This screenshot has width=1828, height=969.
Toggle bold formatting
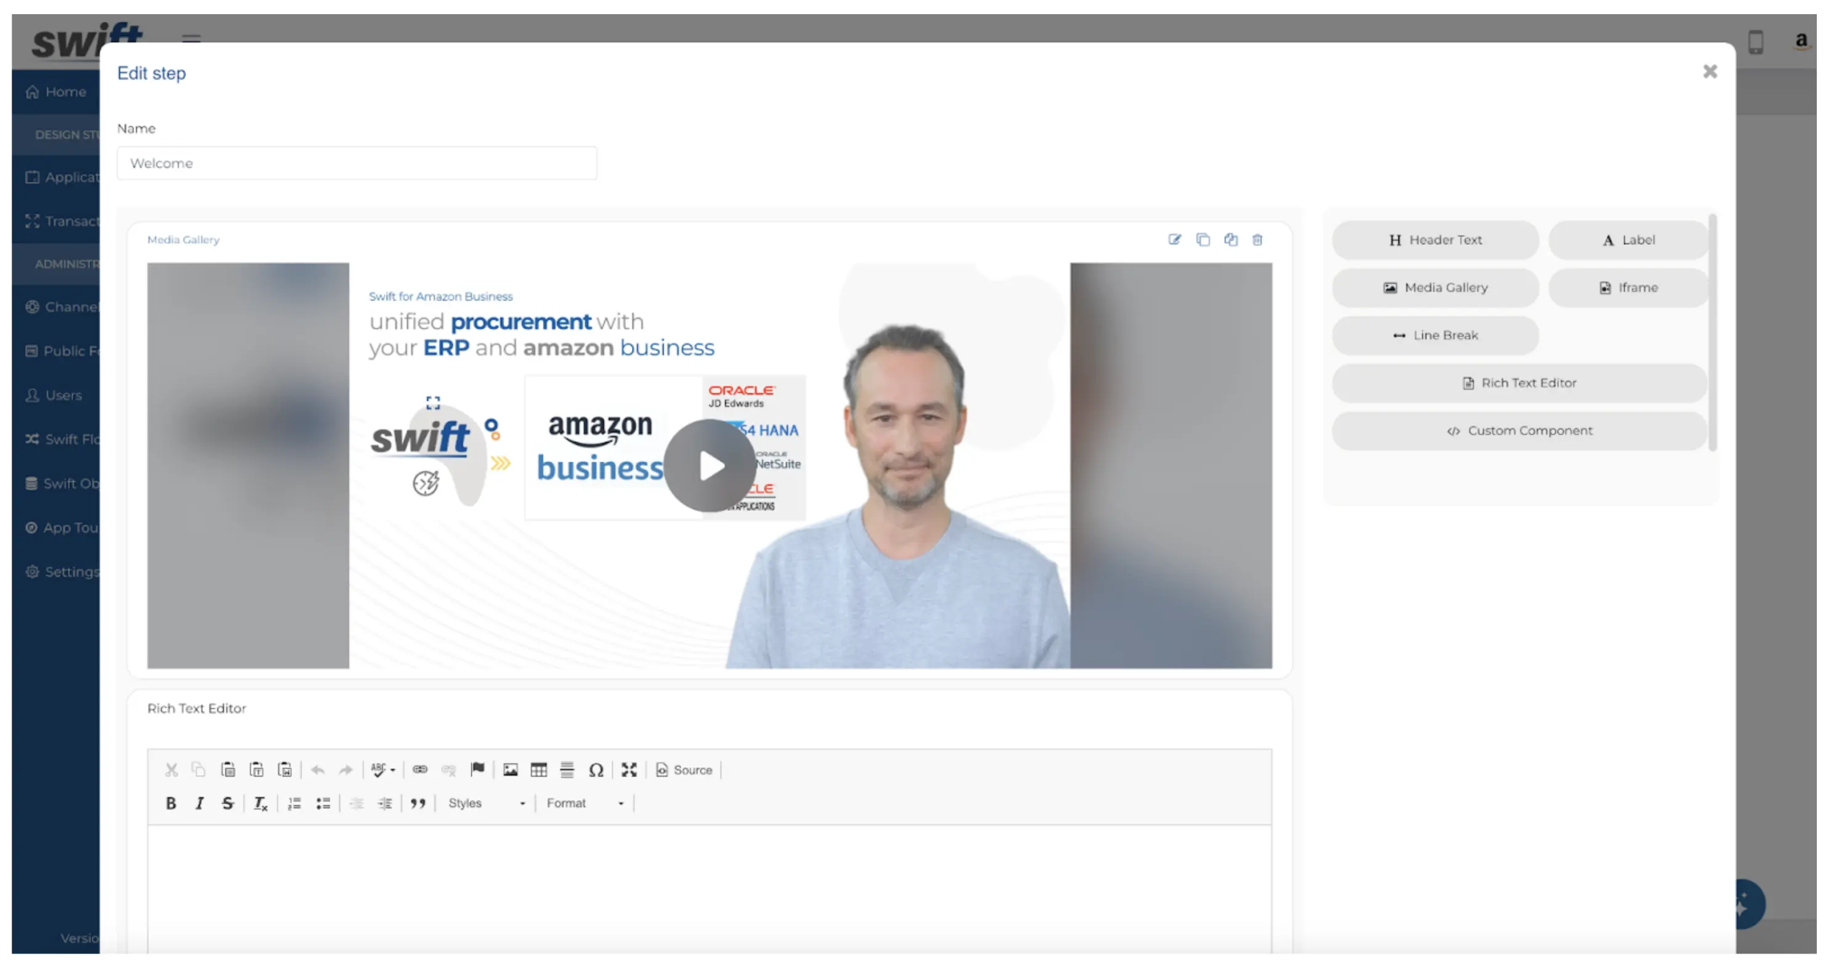click(171, 803)
